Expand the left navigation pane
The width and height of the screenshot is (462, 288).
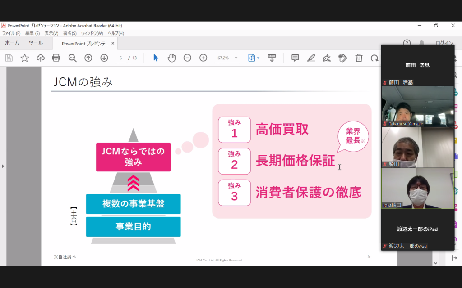(x=3, y=166)
